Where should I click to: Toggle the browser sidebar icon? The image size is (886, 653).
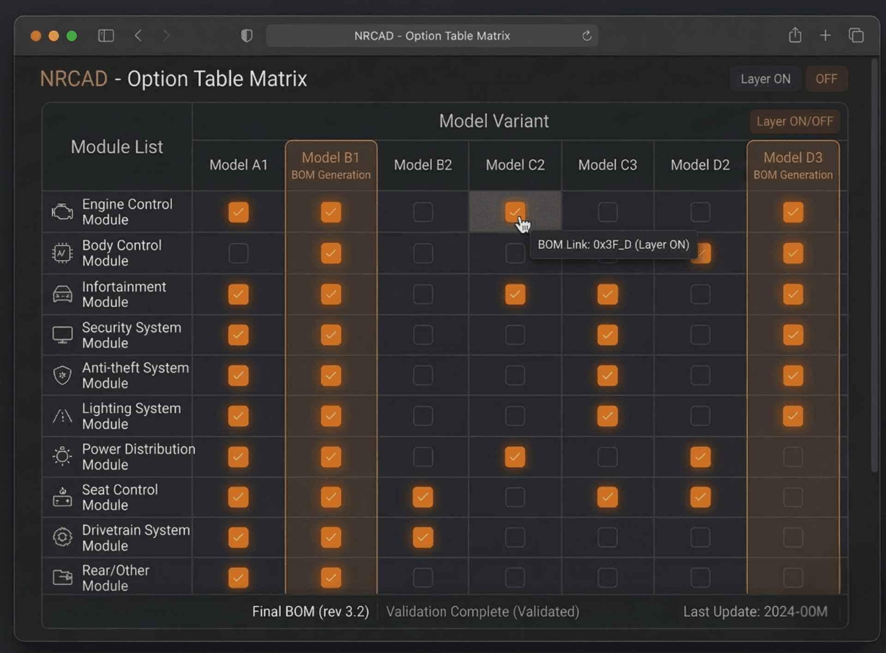pos(106,36)
